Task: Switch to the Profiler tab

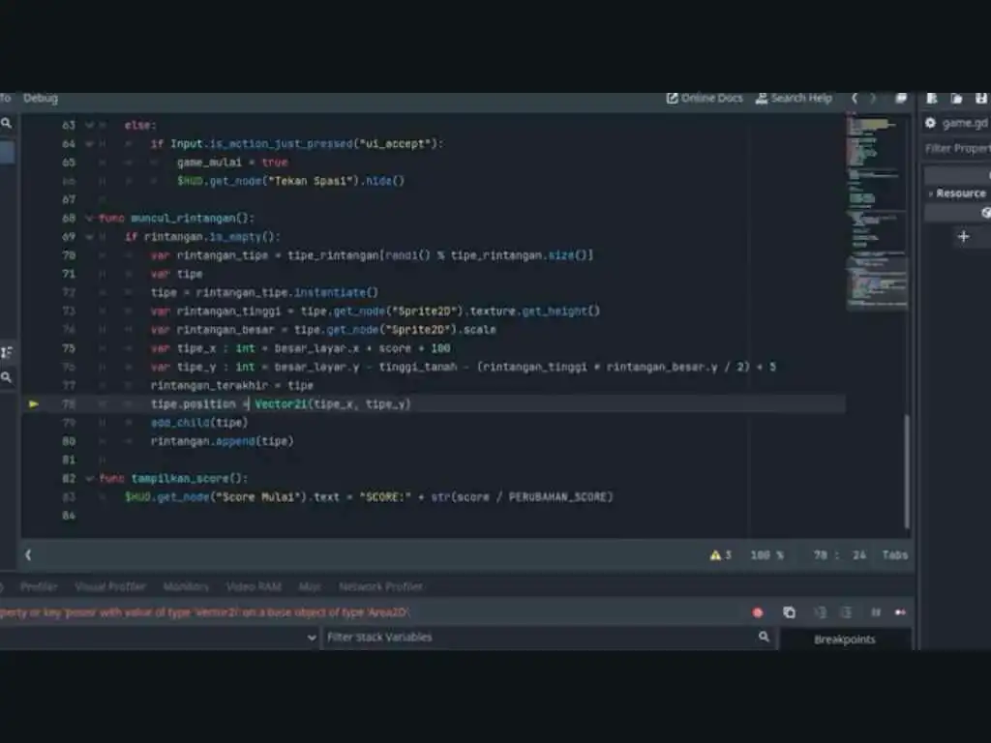Action: 39,586
